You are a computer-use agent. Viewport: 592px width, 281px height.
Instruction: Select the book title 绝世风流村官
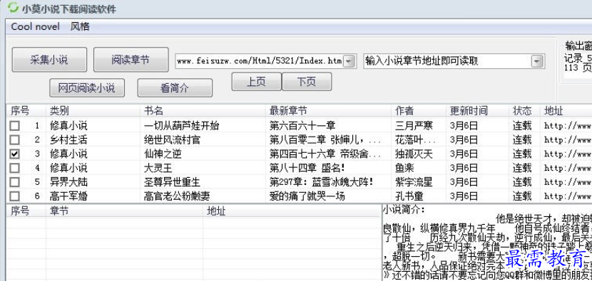click(x=172, y=140)
